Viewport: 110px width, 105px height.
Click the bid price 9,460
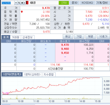pyautogui.click(x=65, y=49)
